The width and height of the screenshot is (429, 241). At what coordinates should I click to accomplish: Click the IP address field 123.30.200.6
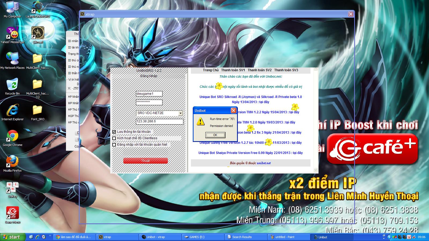pos(160,122)
